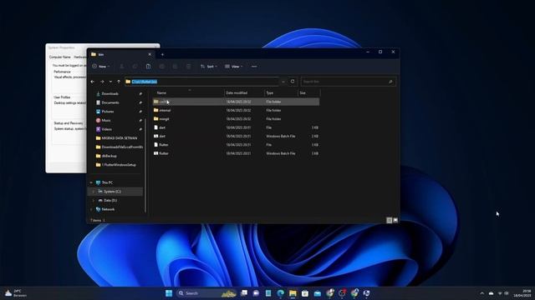Select the mingit folder
Screen dimensions: 535x300
click(164, 119)
